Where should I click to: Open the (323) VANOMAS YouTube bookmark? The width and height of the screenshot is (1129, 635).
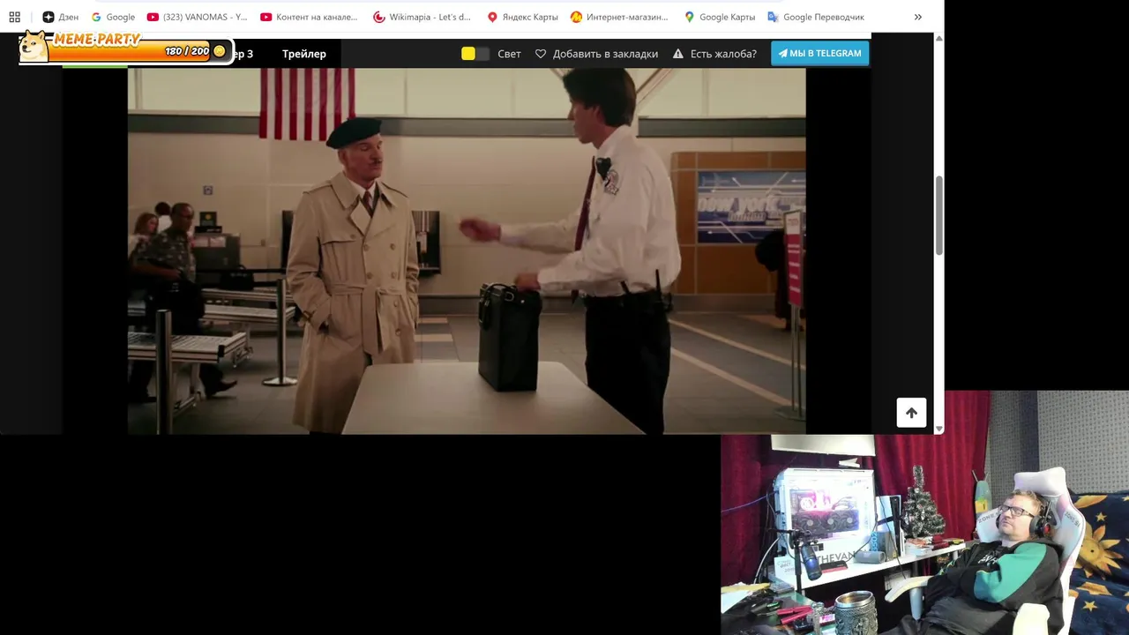(198, 17)
